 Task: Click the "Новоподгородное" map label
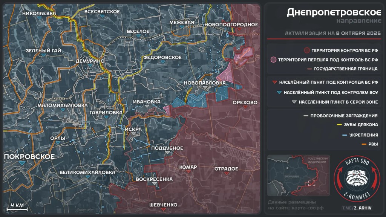(x=231, y=24)
